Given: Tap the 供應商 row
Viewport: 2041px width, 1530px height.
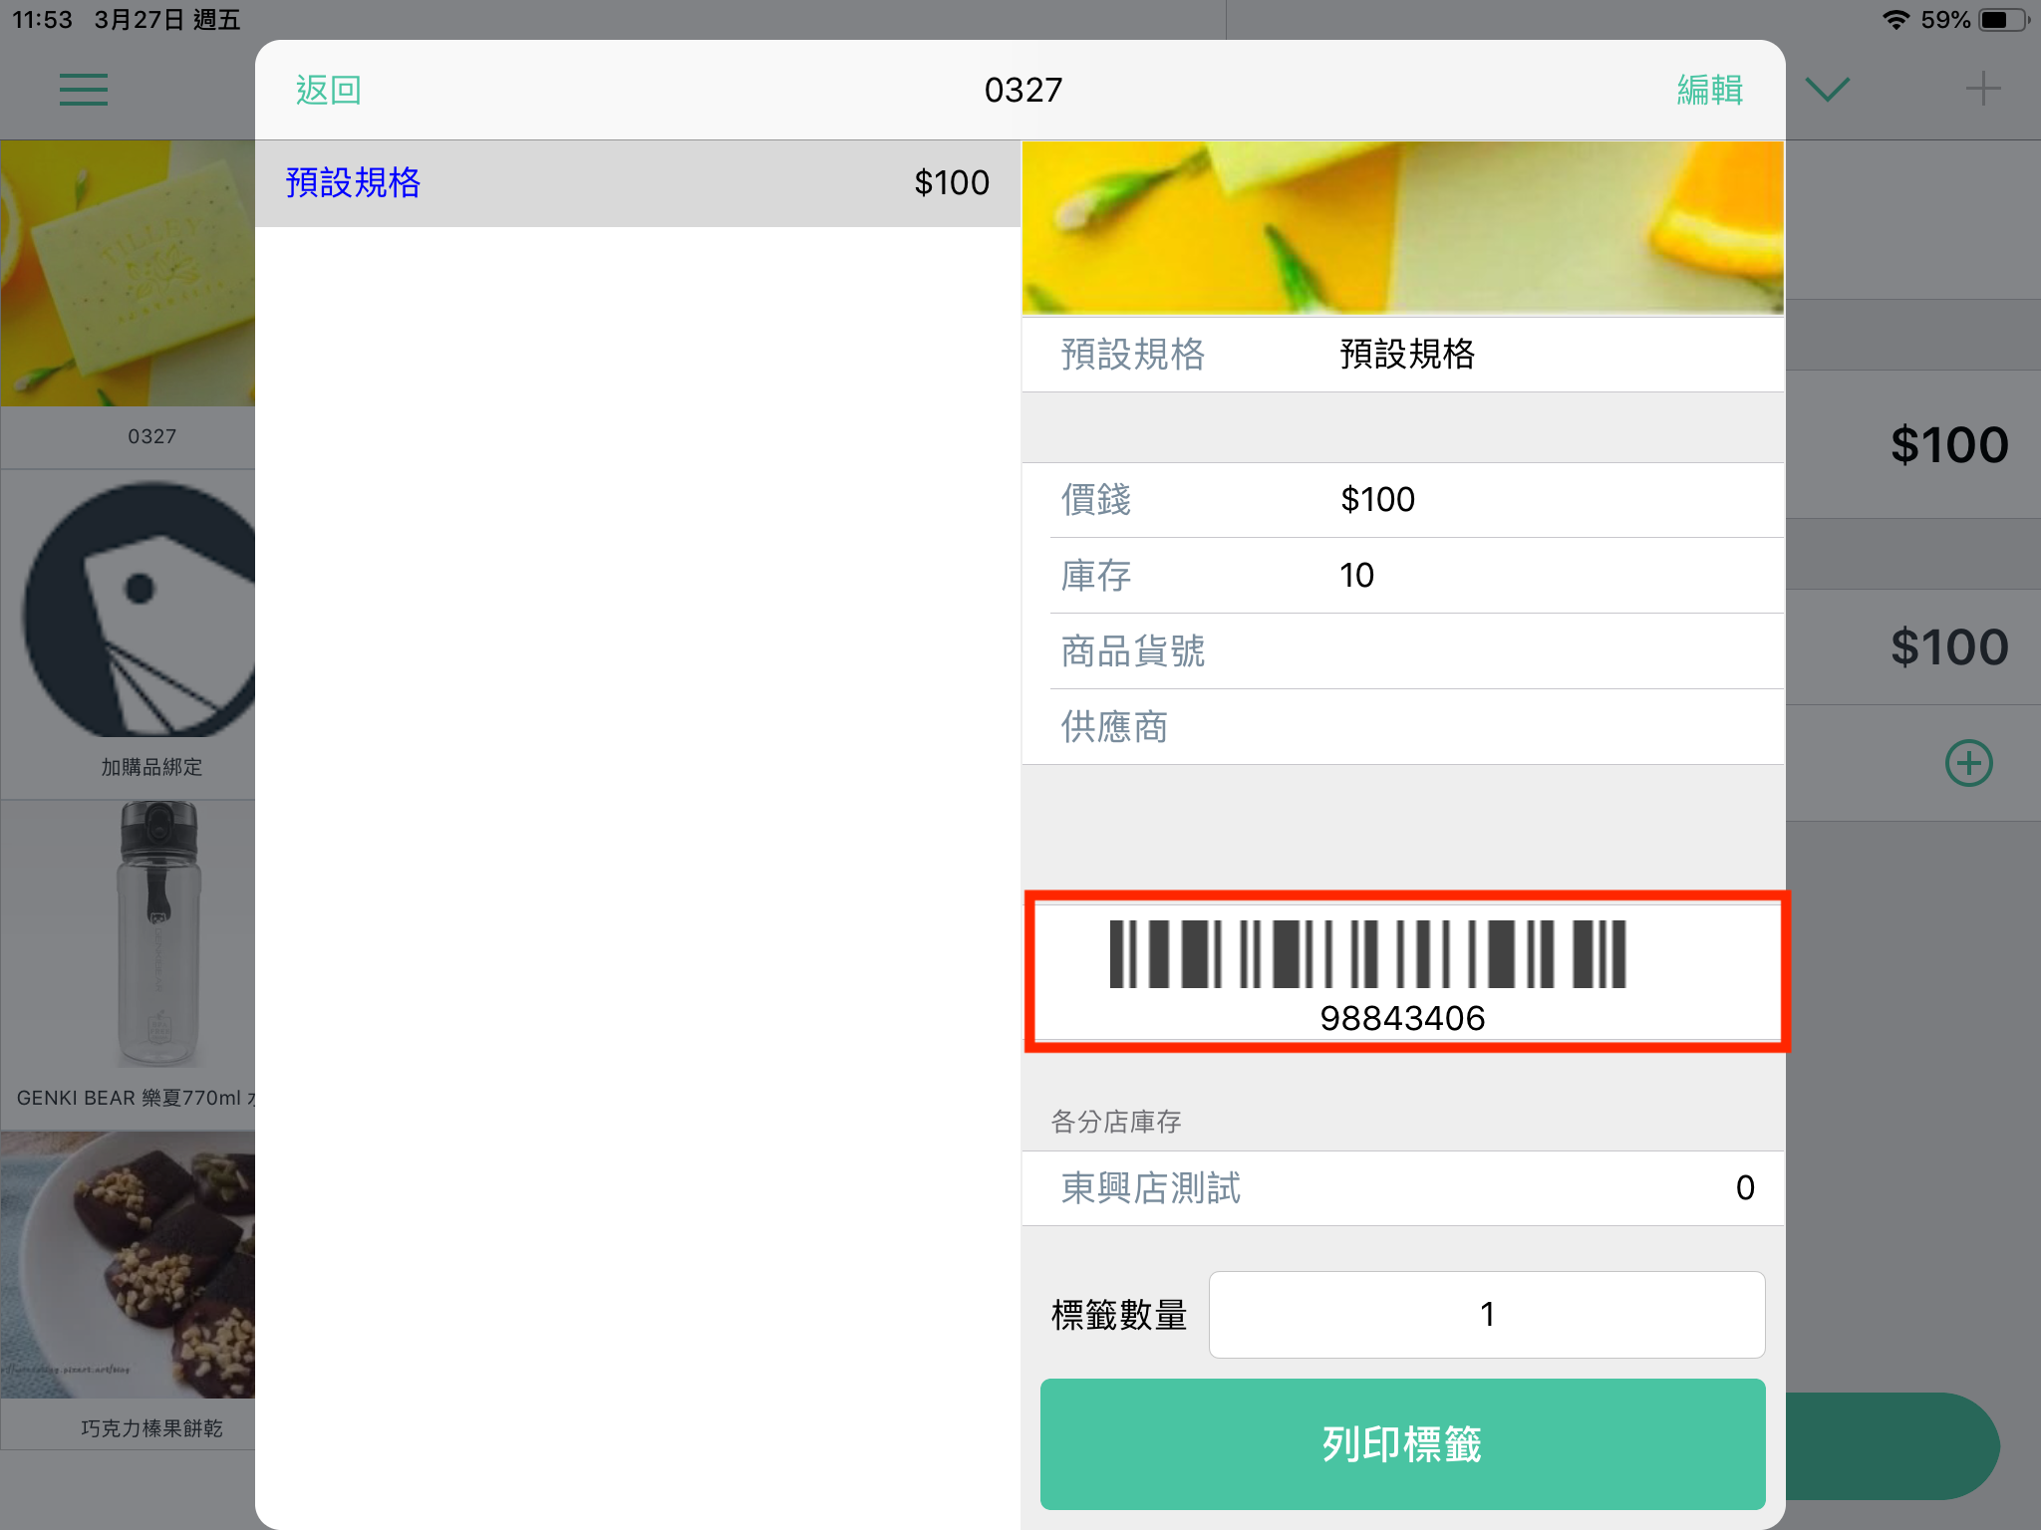Looking at the screenshot, I should (x=1402, y=727).
